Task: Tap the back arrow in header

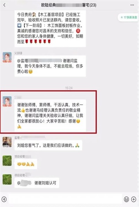Action: [5, 5]
